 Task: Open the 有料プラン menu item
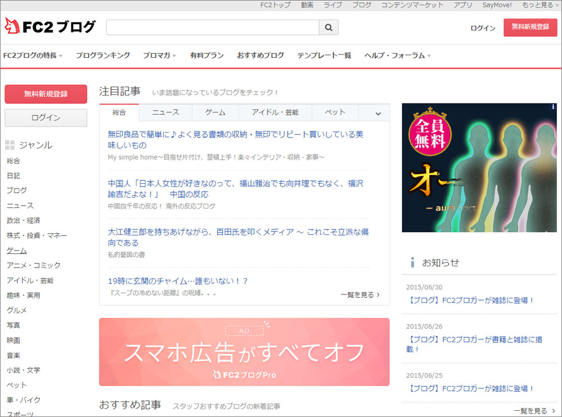click(x=207, y=56)
